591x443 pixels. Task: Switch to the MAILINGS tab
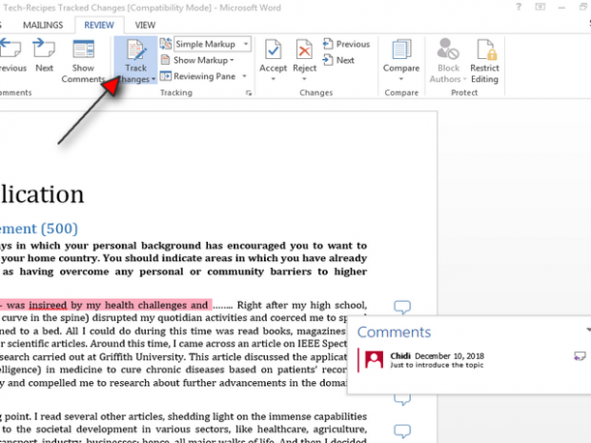coord(43,25)
